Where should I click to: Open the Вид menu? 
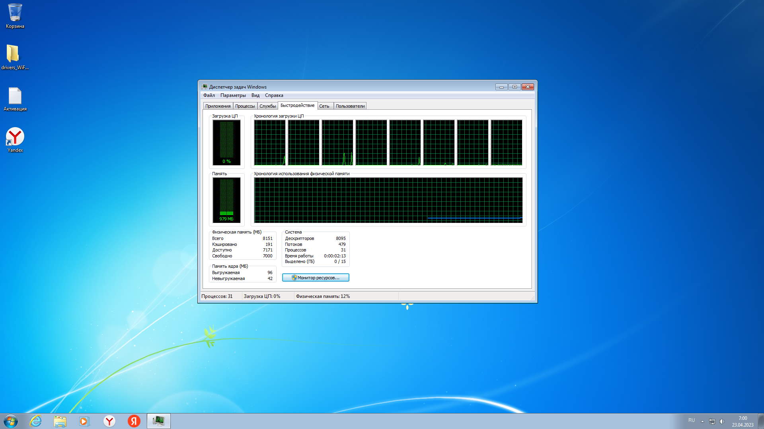coord(255,95)
